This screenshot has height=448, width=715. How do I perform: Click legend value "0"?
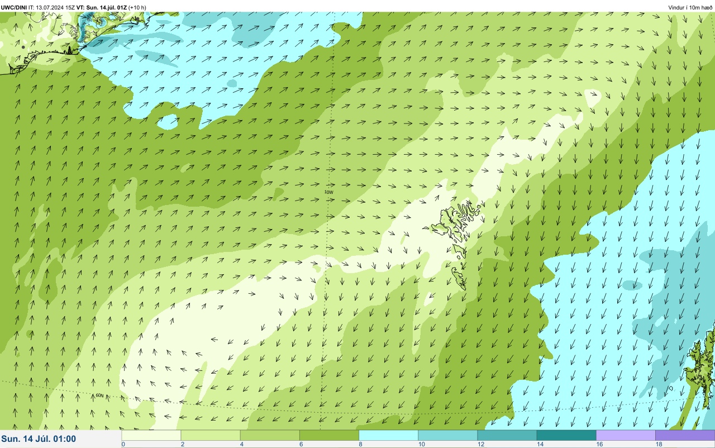123,444
